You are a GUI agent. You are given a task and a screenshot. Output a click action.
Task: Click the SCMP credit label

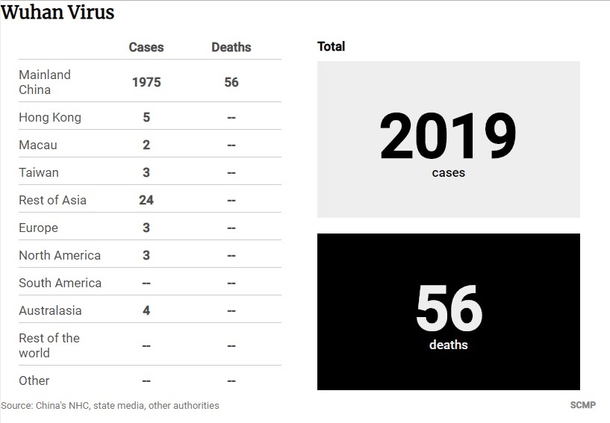coord(582,405)
